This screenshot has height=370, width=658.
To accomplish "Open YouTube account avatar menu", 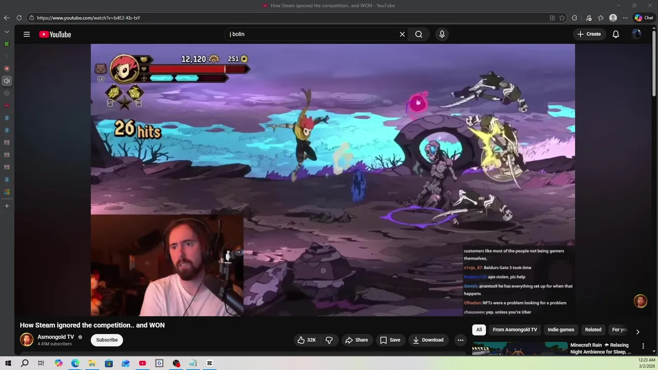I will (636, 34).
